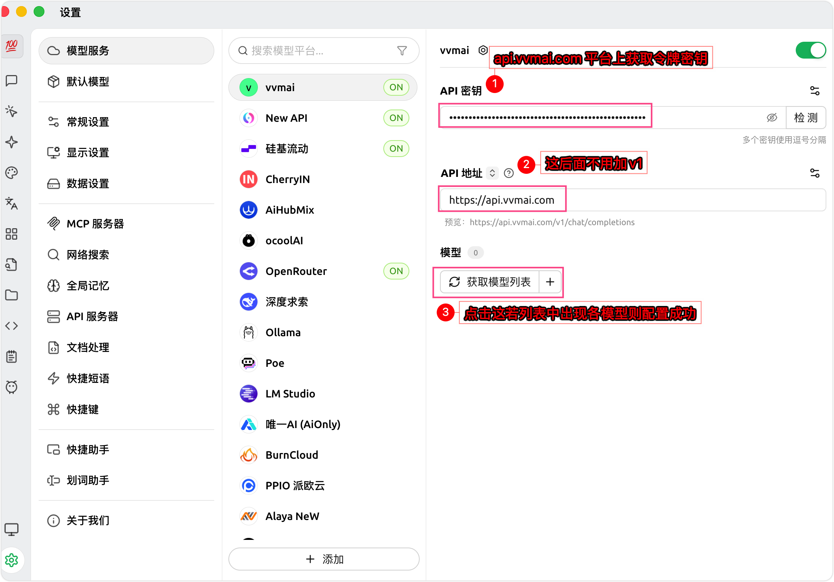Select the Poe provider
The image size is (834, 582).
[x=323, y=363]
